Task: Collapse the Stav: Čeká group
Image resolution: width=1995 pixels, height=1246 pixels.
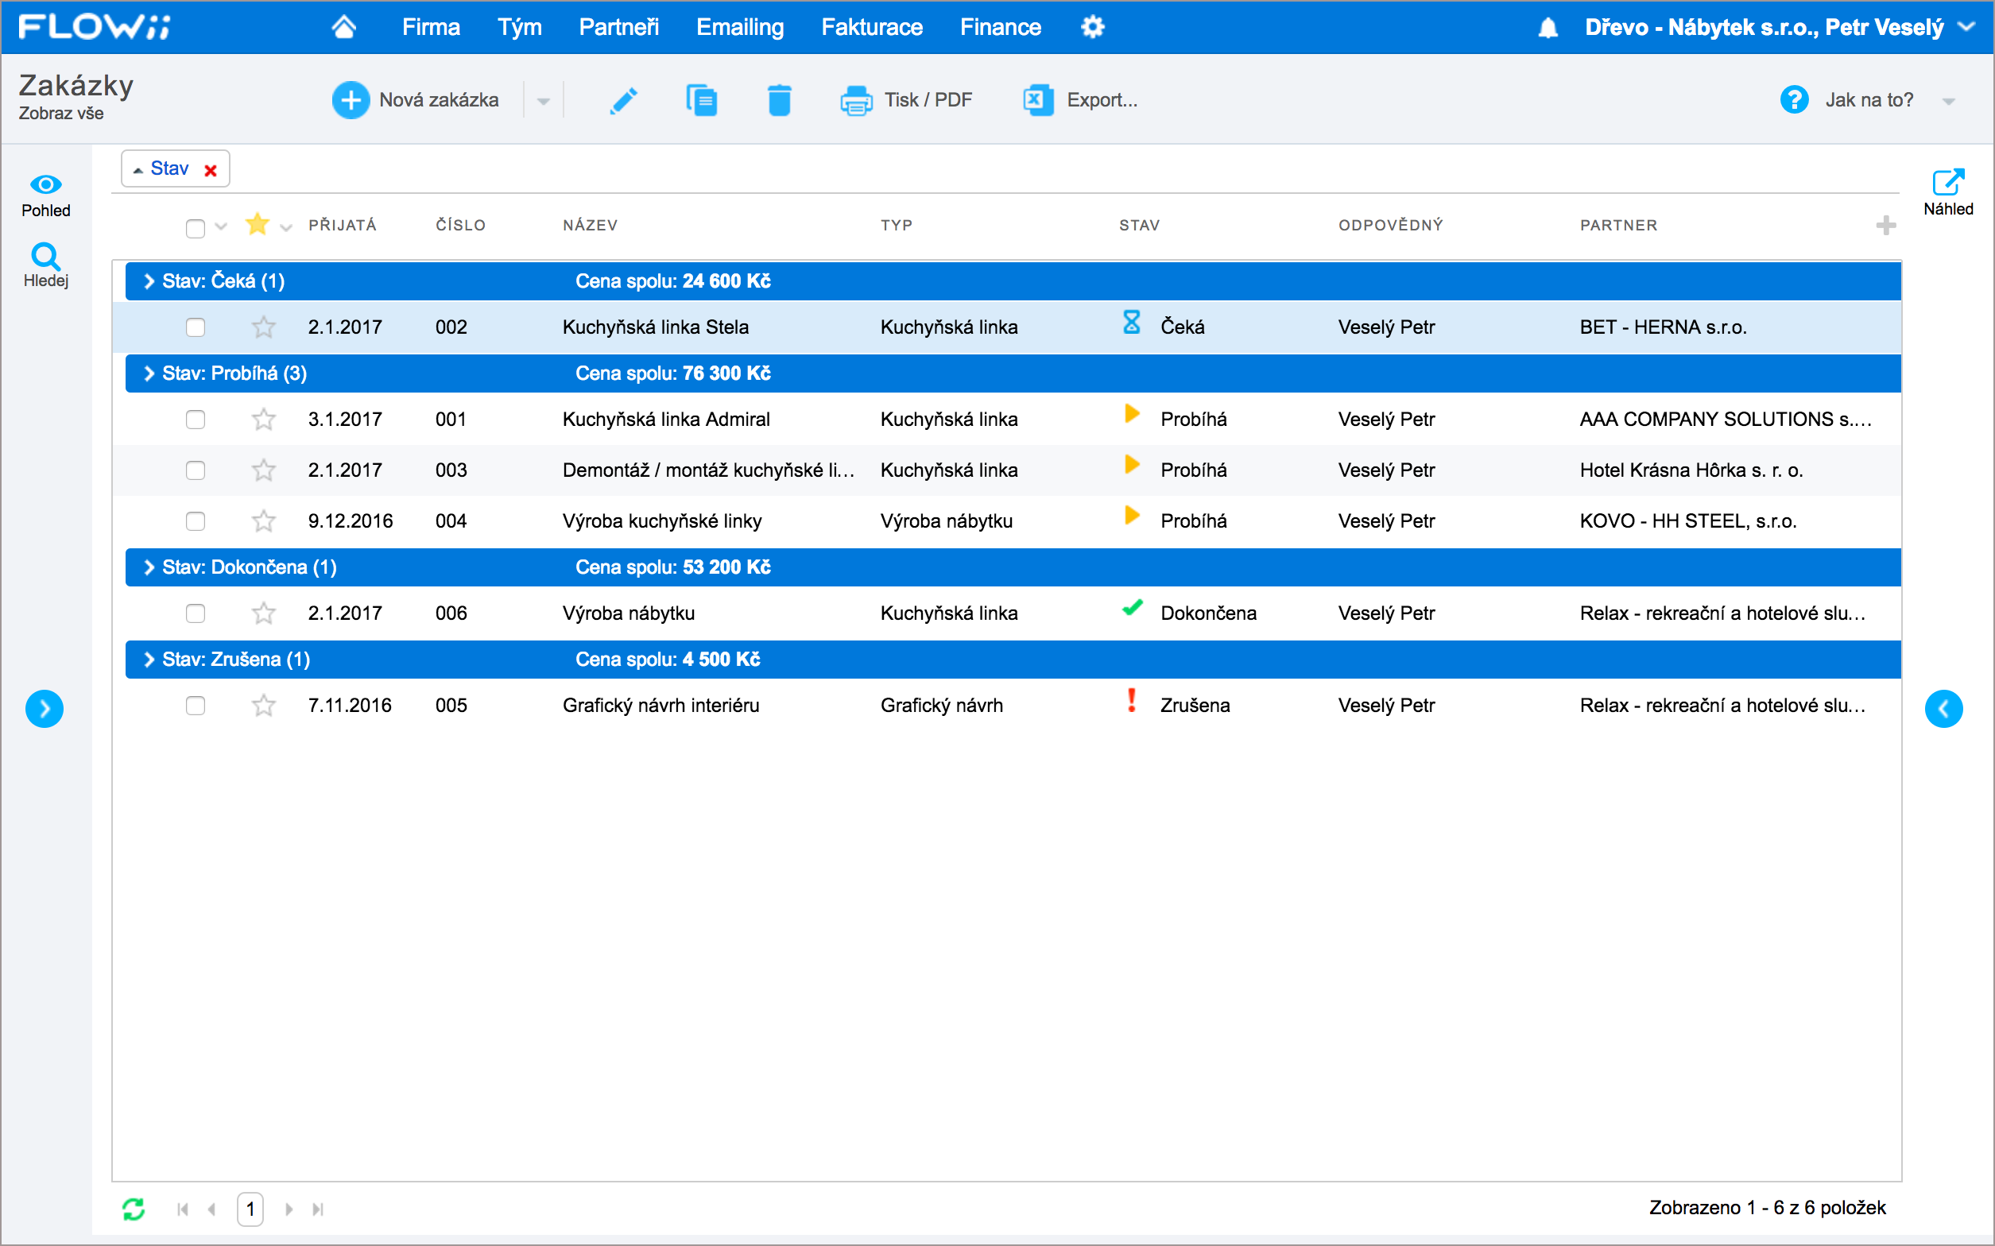Action: point(149,281)
